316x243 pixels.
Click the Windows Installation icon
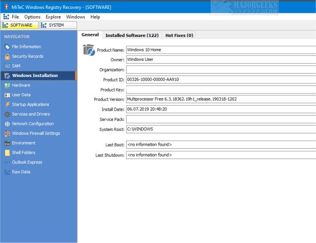7,76
